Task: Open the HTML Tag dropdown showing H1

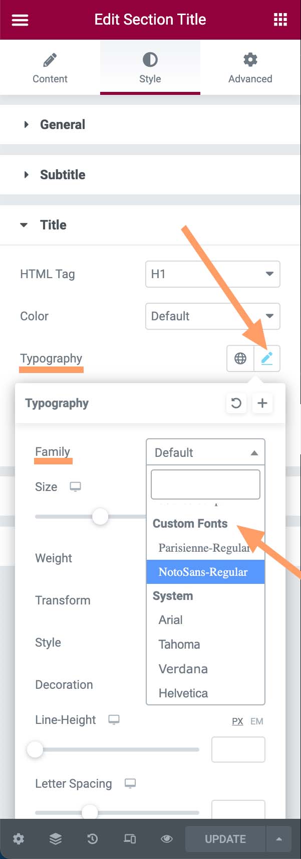Action: point(212,274)
